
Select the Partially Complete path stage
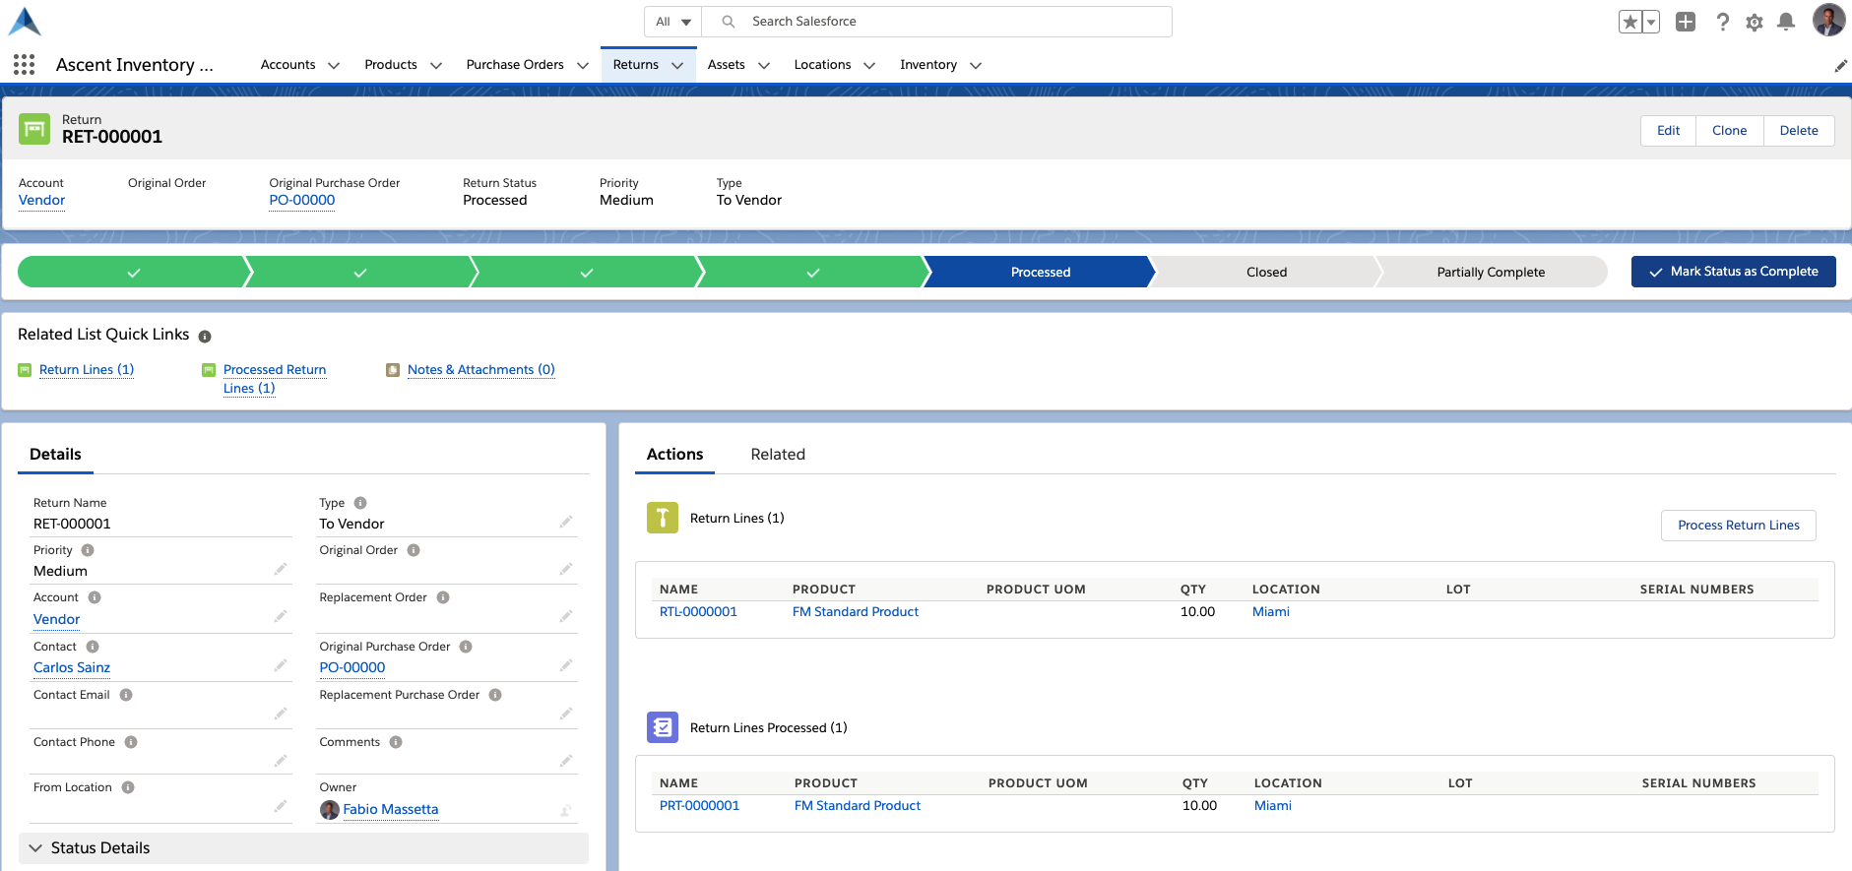(x=1491, y=273)
